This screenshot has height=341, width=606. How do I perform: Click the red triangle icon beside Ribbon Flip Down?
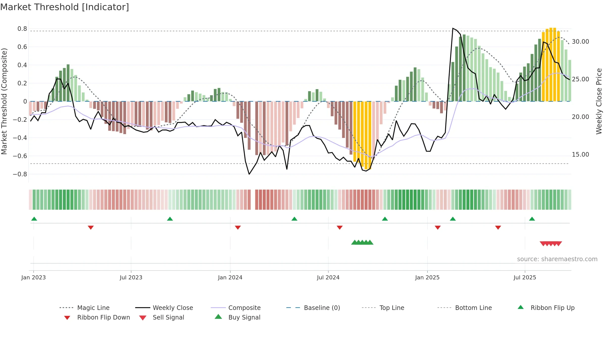(x=67, y=318)
